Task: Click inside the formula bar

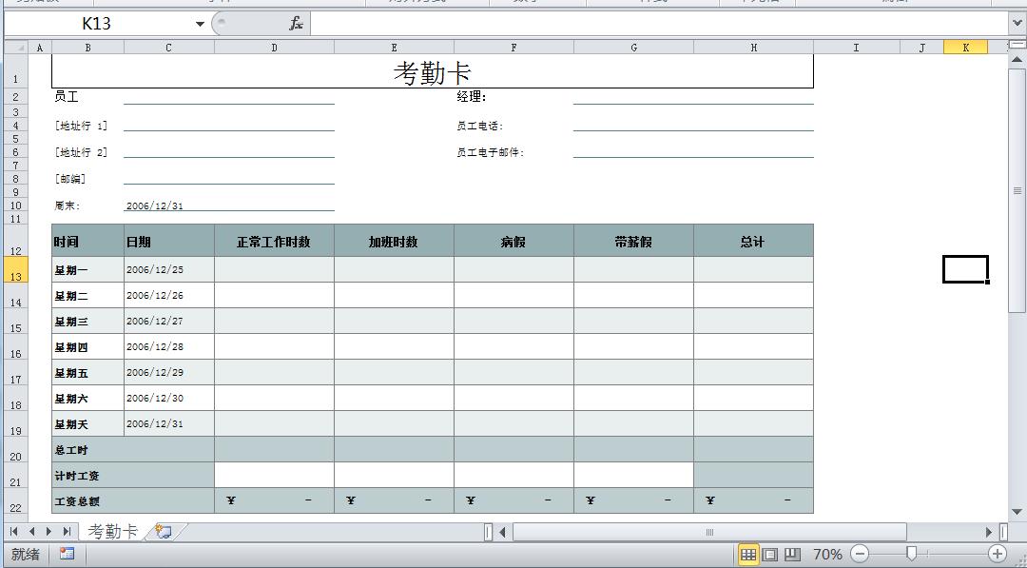Action: point(571,24)
